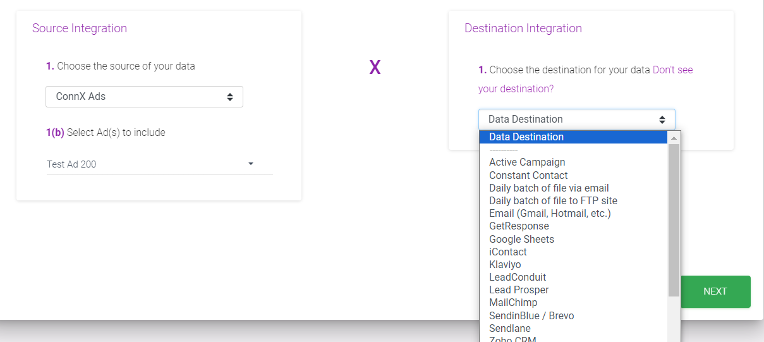Select GetResponse in the dropdown list
The image size is (764, 342).
[x=519, y=226]
